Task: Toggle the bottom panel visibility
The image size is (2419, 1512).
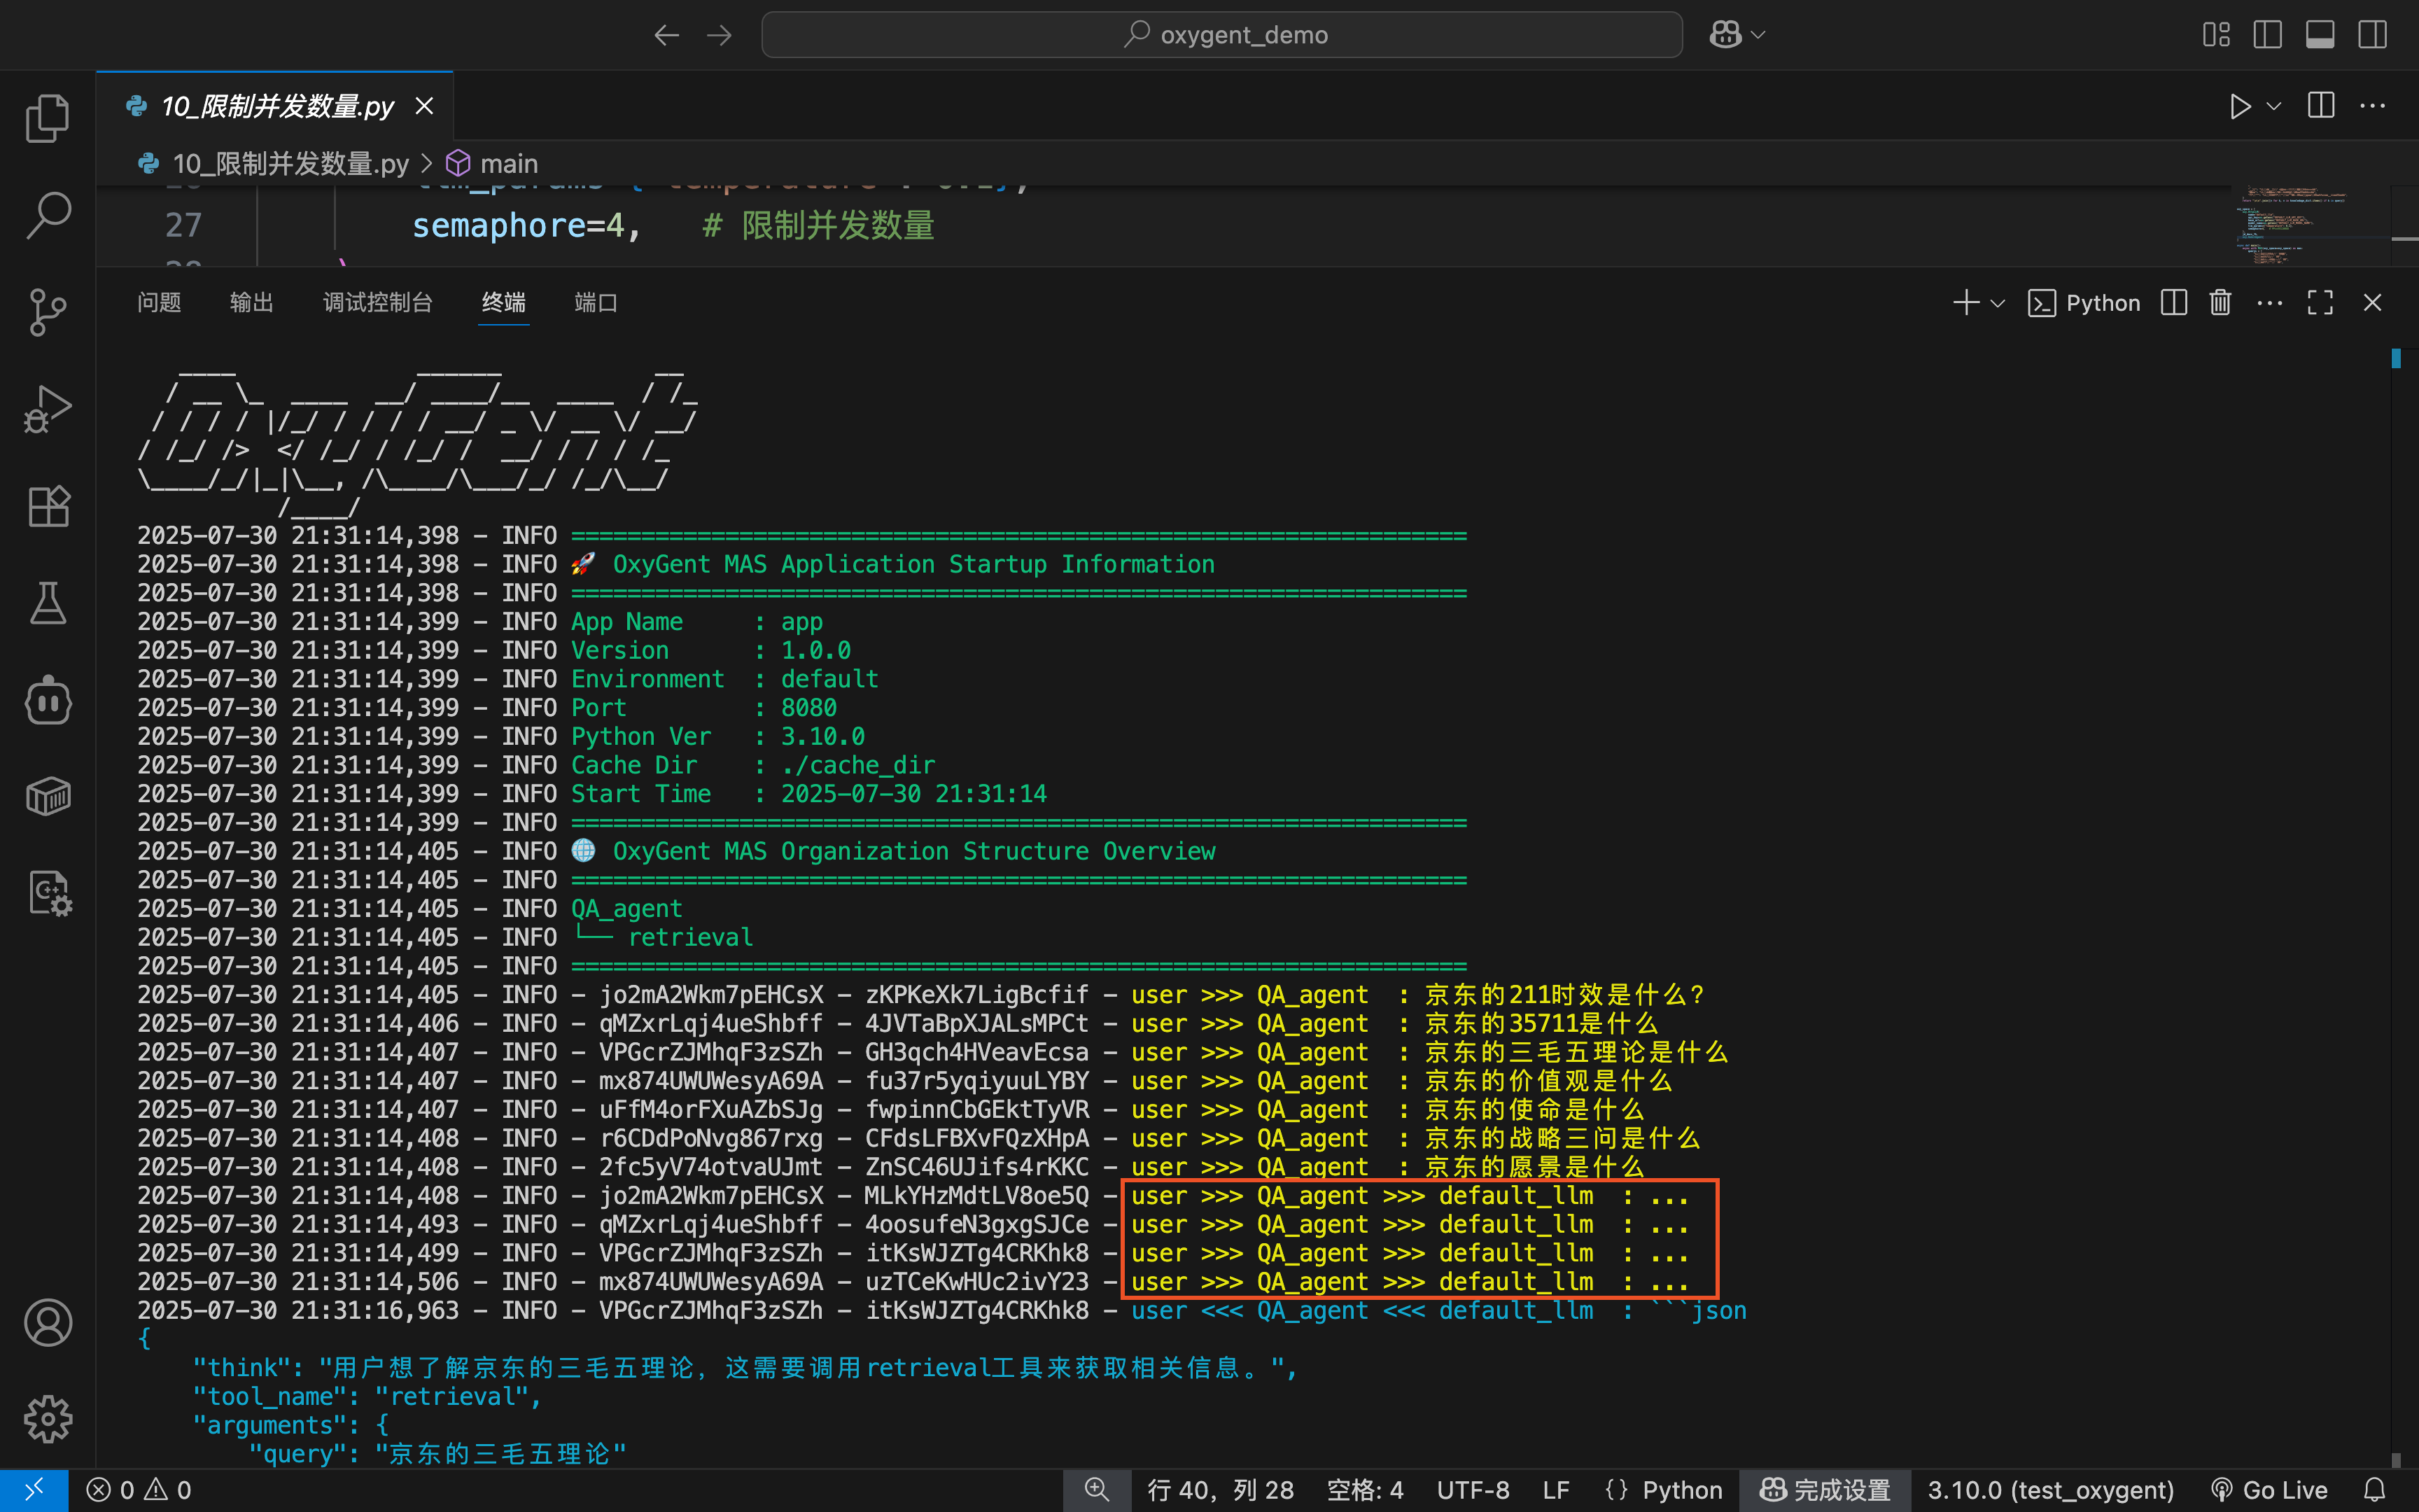Action: [x=2320, y=35]
